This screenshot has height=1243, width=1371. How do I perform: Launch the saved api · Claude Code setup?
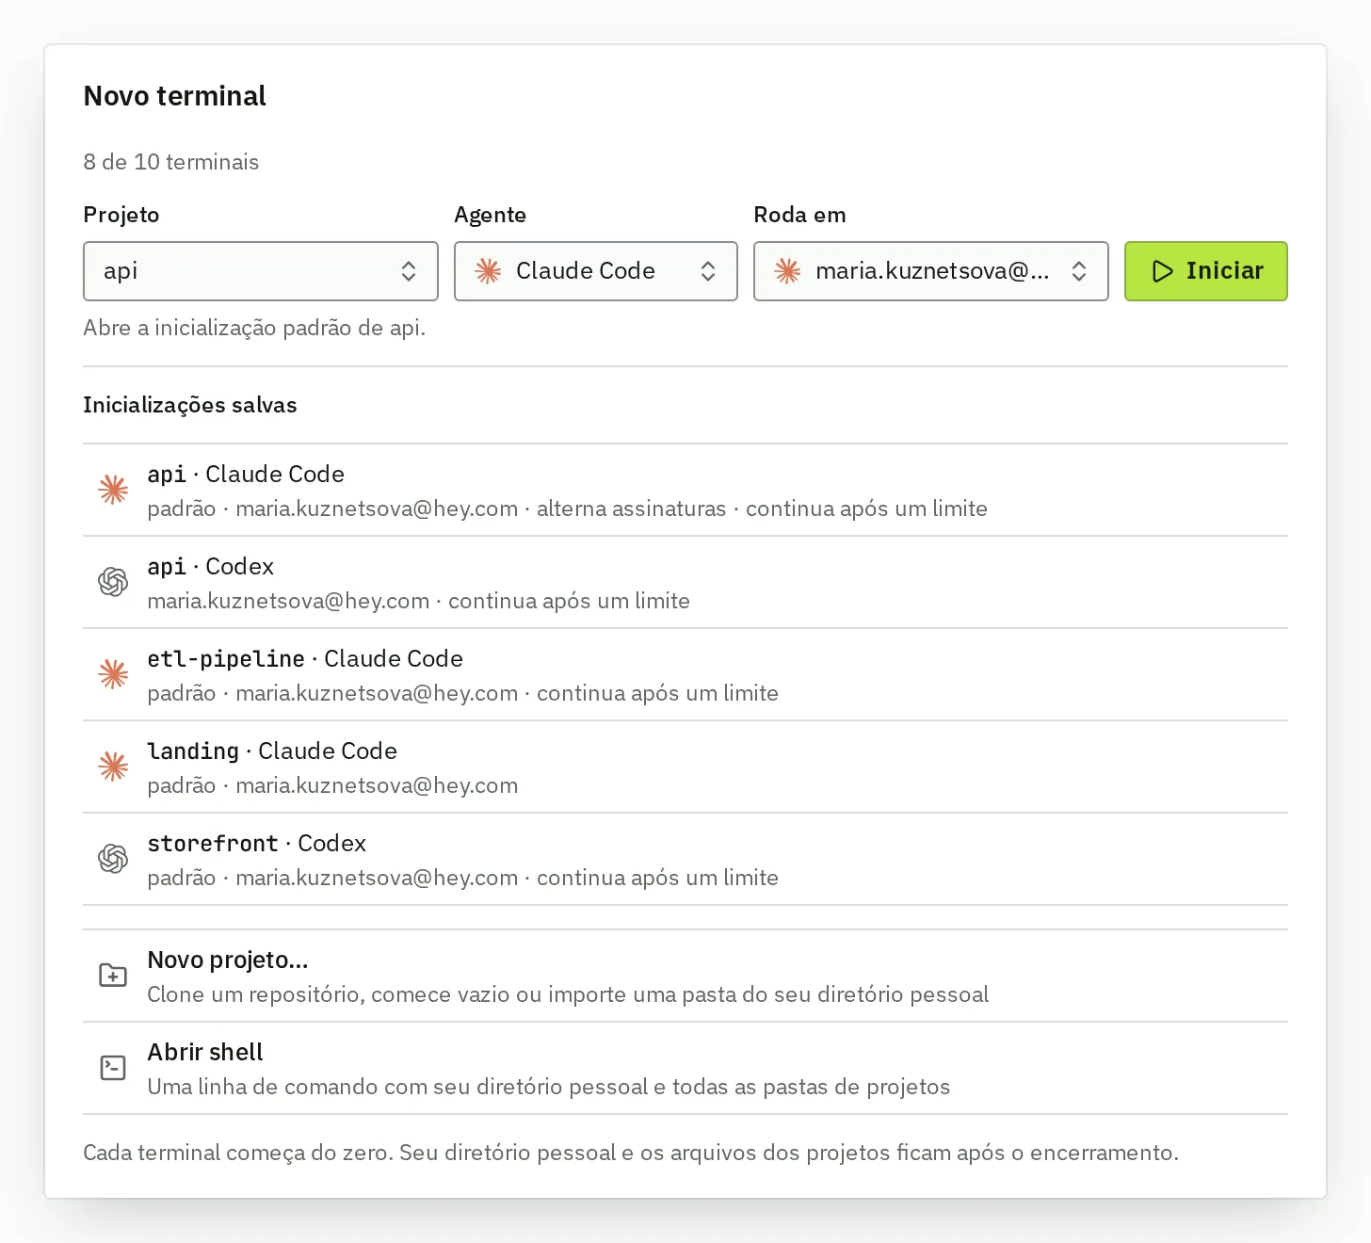[x=685, y=490]
